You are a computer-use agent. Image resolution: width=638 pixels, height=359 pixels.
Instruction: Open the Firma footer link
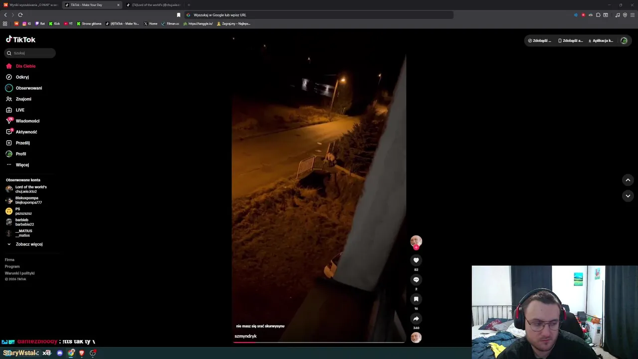[x=9, y=260]
